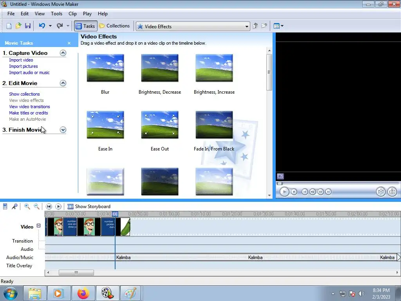Click the Play Timeline button

coord(58,206)
